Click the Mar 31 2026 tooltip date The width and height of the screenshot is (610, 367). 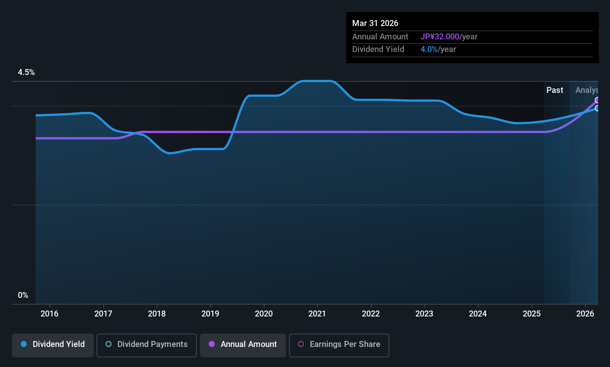pos(375,23)
